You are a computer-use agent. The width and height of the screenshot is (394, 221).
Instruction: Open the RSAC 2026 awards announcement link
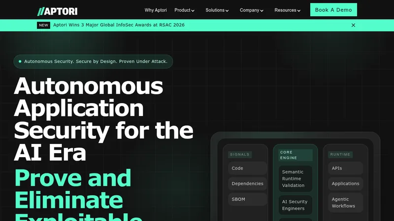click(x=119, y=25)
